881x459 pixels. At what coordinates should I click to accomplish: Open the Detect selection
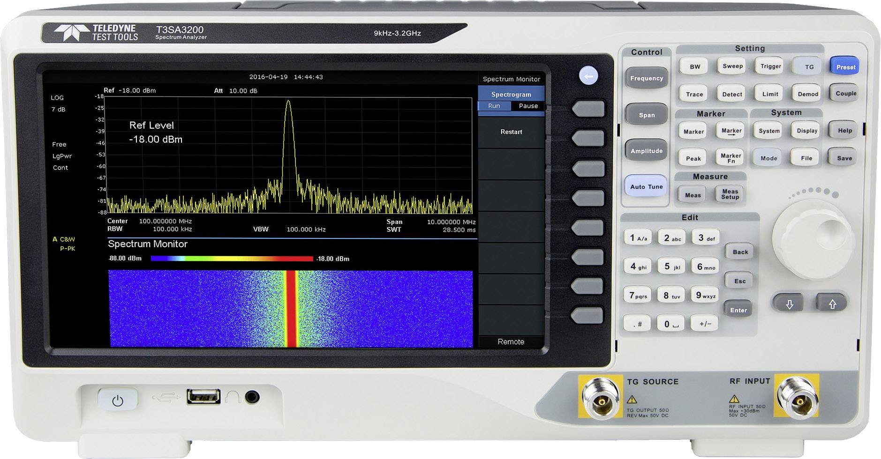[731, 94]
